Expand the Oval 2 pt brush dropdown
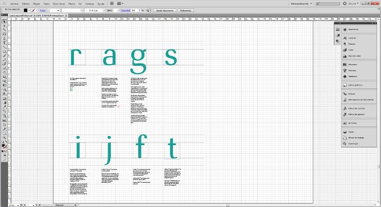This screenshot has width=381, height=207. [104, 11]
